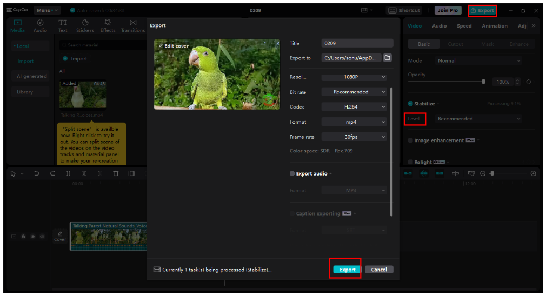Click the Join Pro button

point(448,10)
